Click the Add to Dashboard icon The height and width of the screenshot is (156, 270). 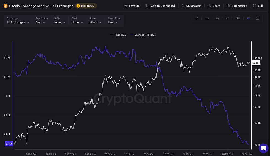click(x=148, y=6)
